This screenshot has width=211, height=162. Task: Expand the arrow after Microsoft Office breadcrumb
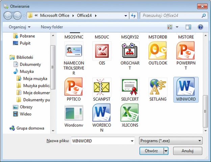pos(73,16)
